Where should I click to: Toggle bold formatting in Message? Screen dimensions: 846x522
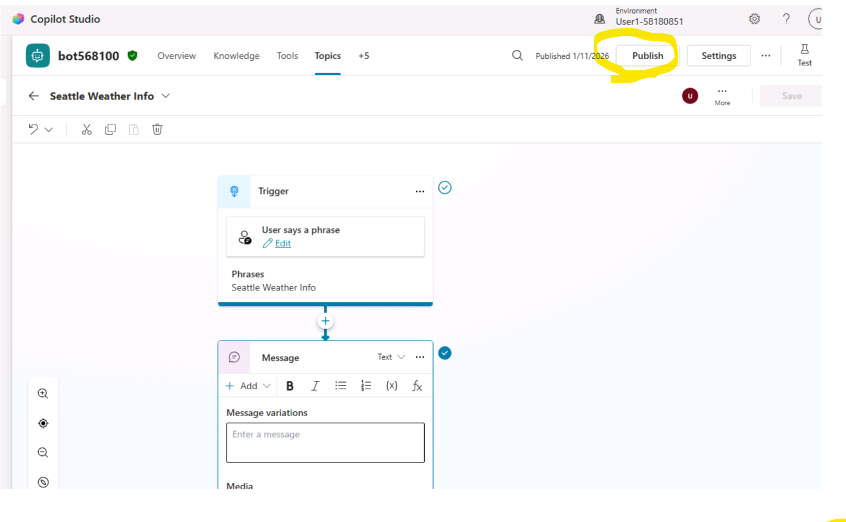point(290,386)
